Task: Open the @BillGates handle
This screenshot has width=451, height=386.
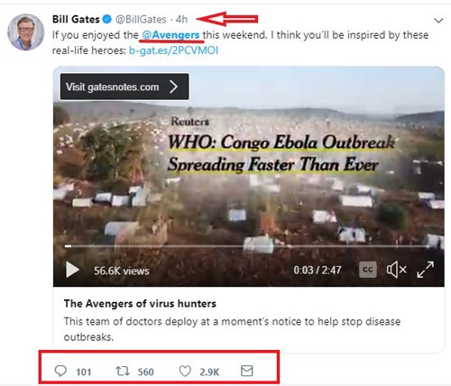Action: [141, 19]
